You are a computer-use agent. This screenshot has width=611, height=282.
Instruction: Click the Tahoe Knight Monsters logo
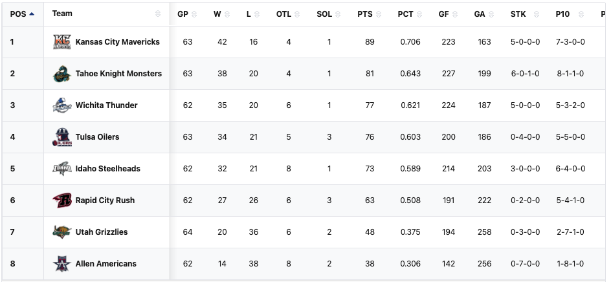pyautogui.click(x=61, y=74)
